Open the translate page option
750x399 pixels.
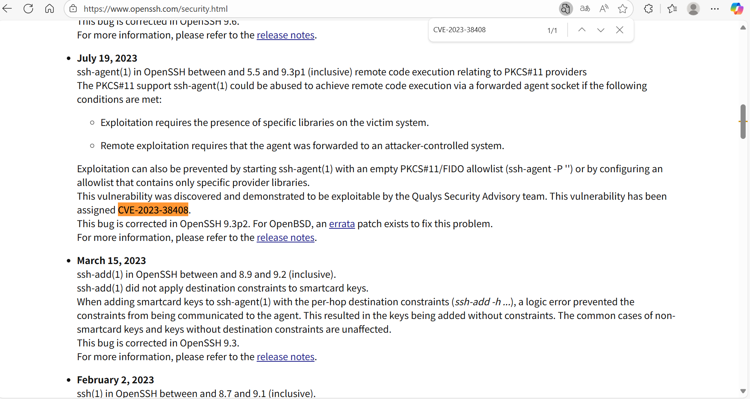point(585,9)
